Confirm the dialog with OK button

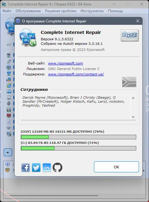[116, 167]
